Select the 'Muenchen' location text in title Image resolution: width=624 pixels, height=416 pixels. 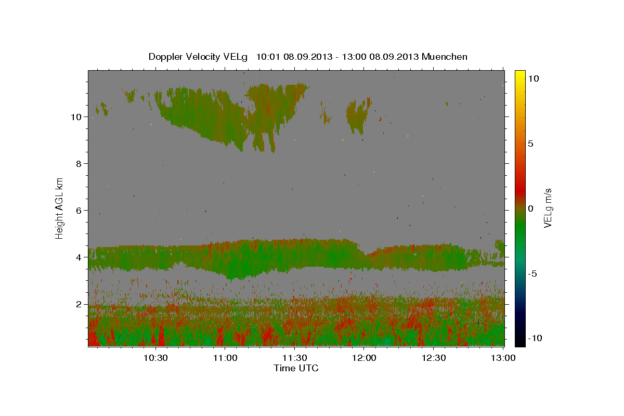tap(445, 57)
